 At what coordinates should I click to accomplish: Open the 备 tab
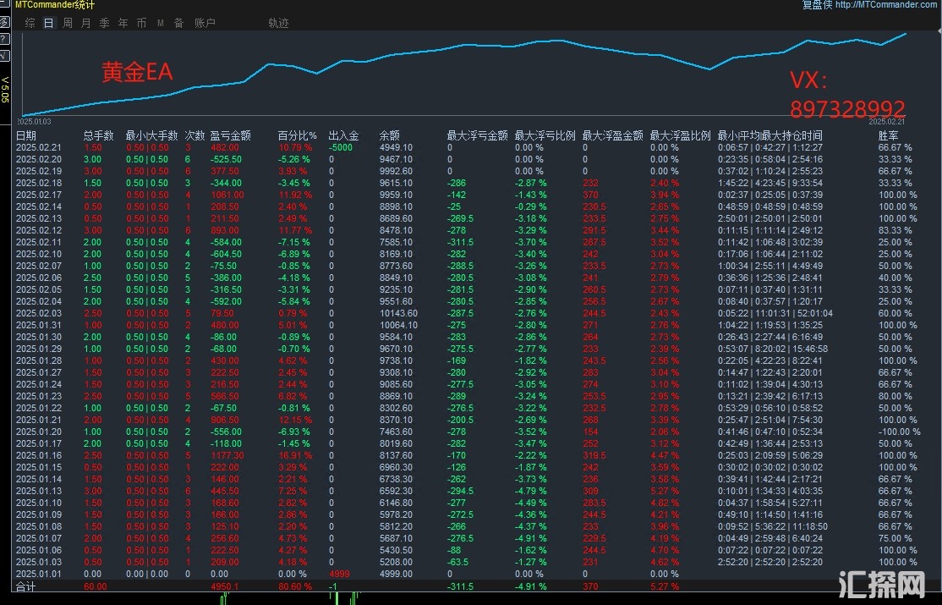click(178, 23)
